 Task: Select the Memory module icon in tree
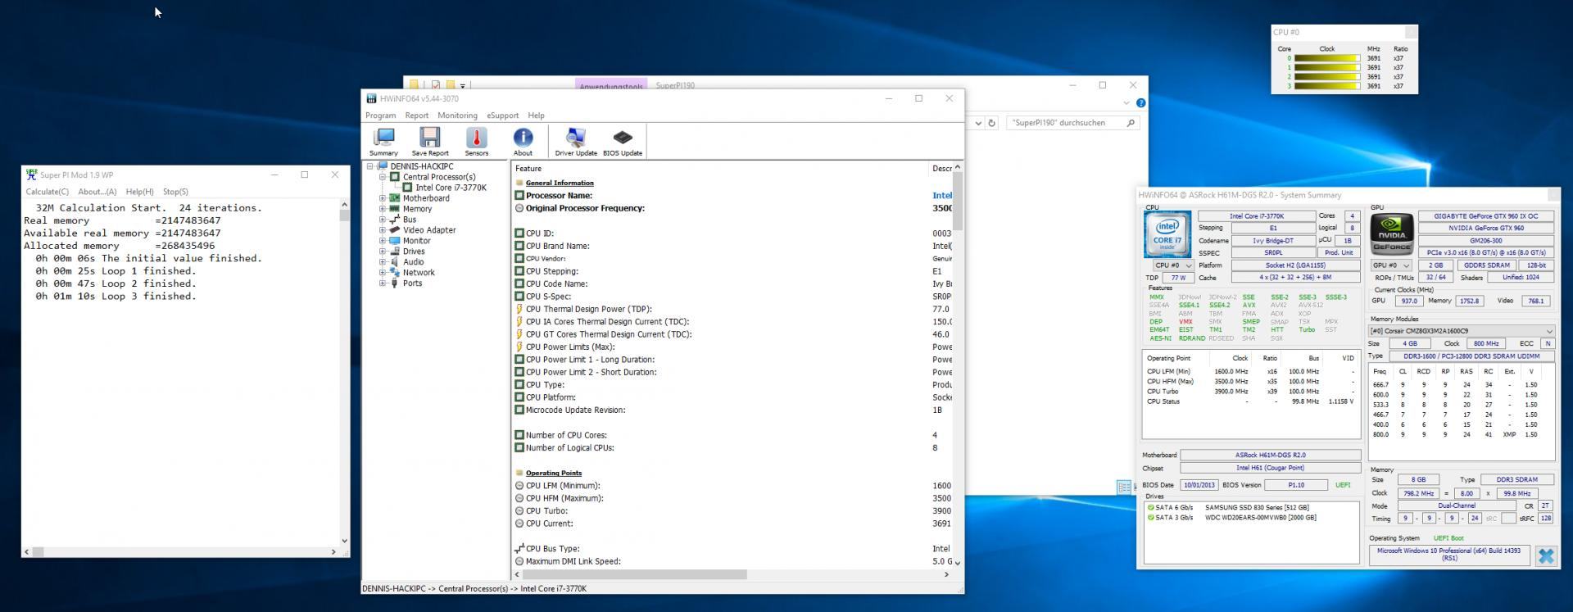[395, 209]
